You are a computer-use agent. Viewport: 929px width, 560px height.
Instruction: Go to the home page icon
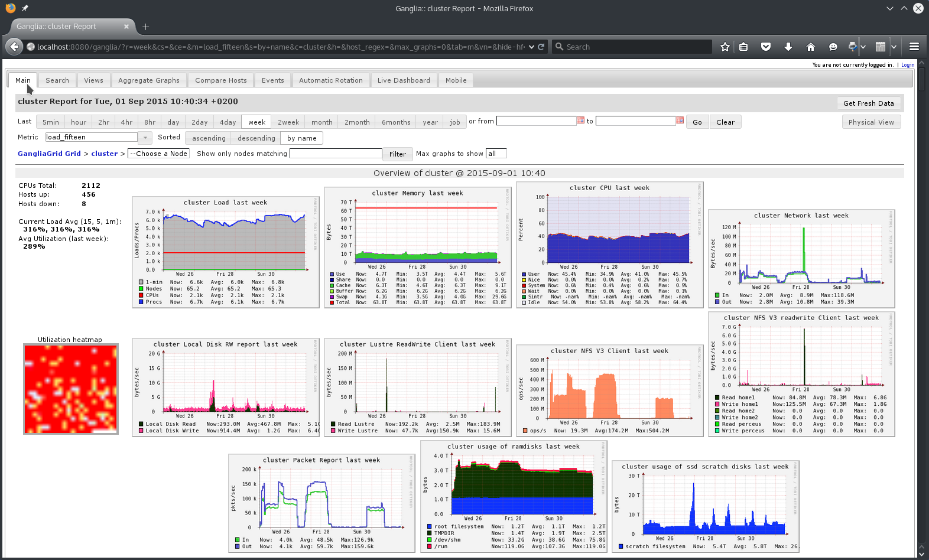(811, 47)
